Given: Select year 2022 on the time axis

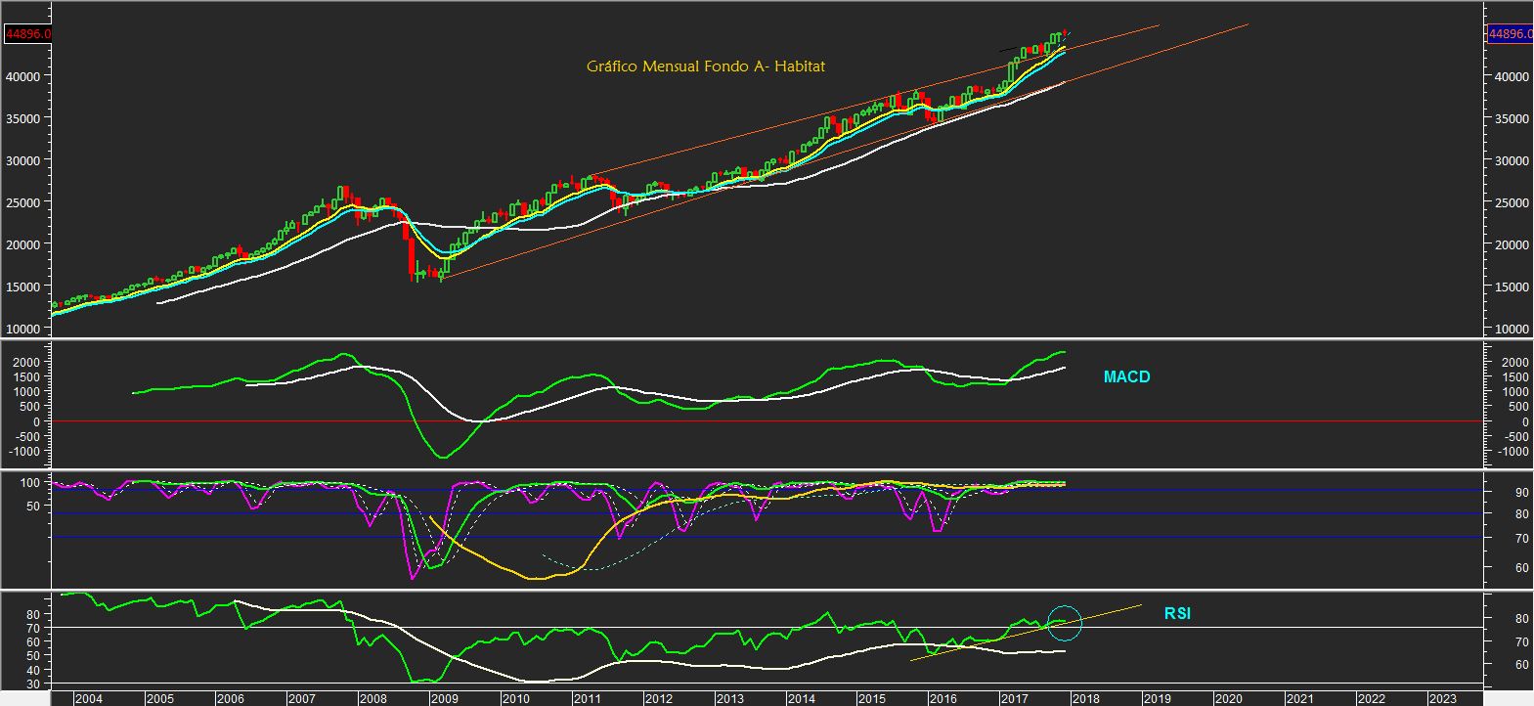Looking at the screenshot, I should click(1371, 698).
